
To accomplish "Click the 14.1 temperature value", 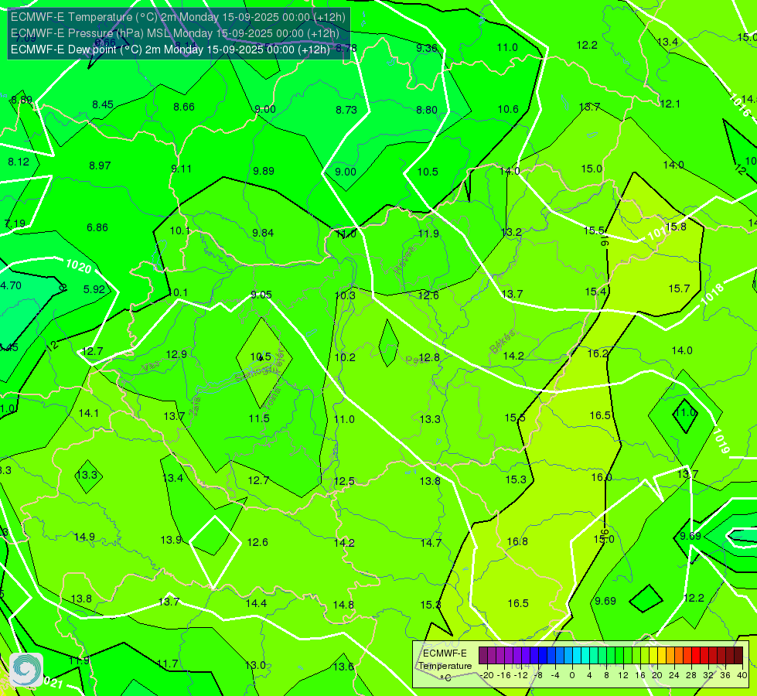I will coord(88,413).
